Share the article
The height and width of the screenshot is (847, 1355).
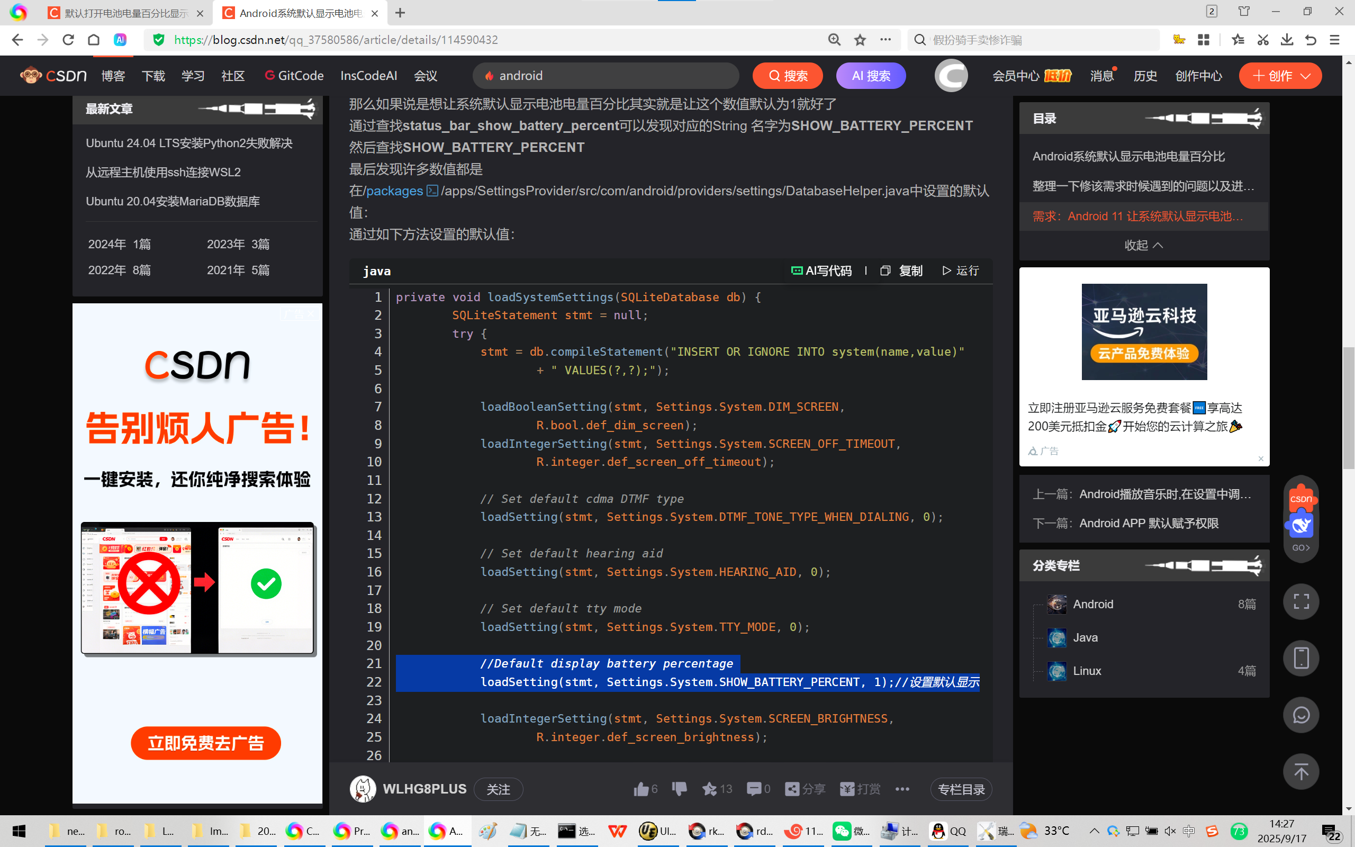805,789
